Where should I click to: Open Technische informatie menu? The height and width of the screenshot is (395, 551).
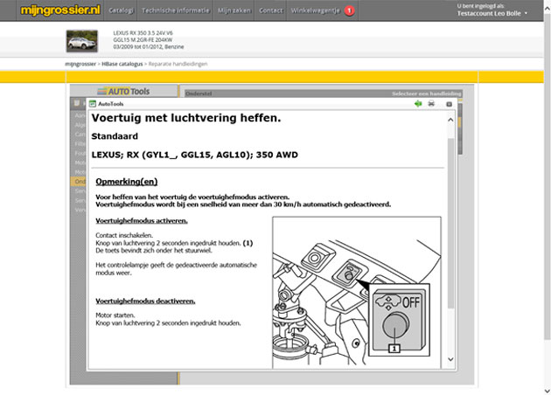(175, 10)
